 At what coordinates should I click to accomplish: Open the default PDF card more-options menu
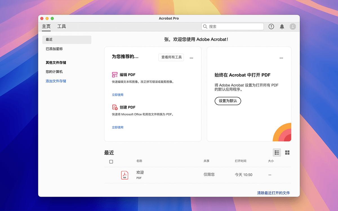click(281, 58)
